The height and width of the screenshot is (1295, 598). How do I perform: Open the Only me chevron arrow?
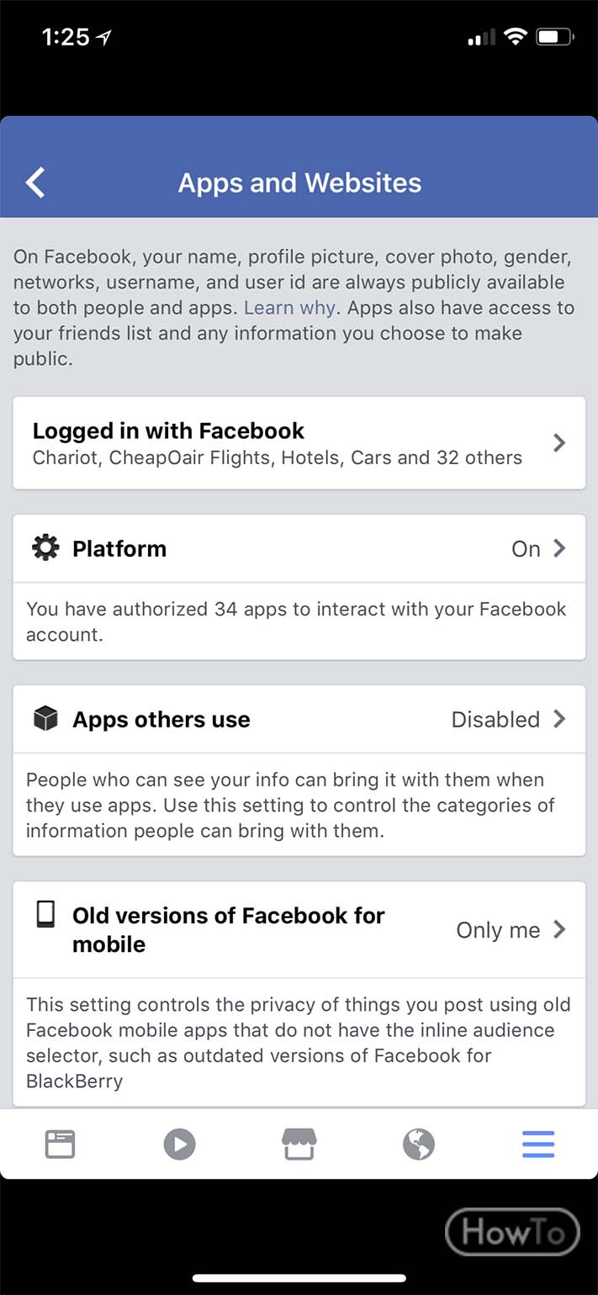(559, 929)
